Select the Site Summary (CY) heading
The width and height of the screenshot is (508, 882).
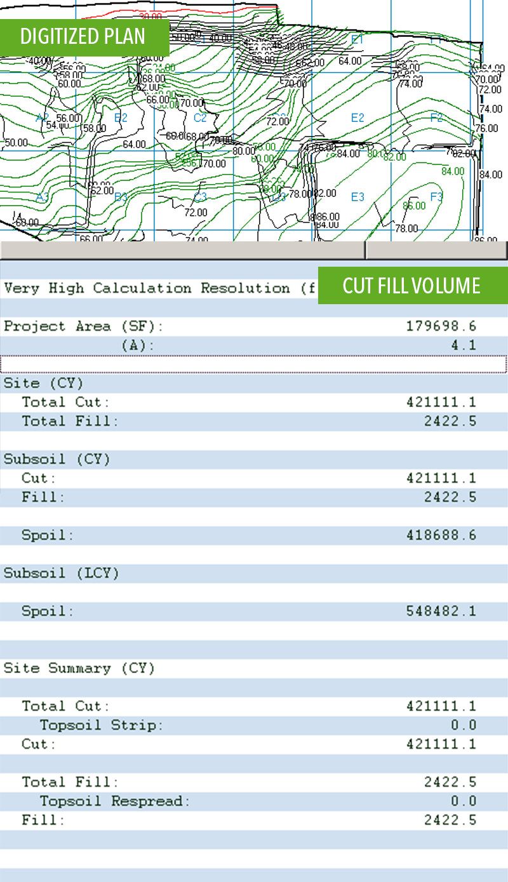(x=79, y=668)
